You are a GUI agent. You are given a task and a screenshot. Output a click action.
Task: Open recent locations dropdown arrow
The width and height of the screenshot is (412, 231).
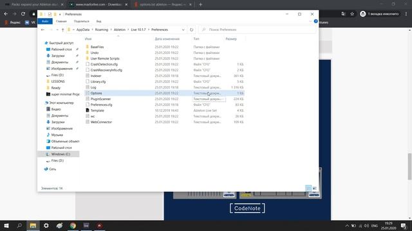tap(57, 30)
